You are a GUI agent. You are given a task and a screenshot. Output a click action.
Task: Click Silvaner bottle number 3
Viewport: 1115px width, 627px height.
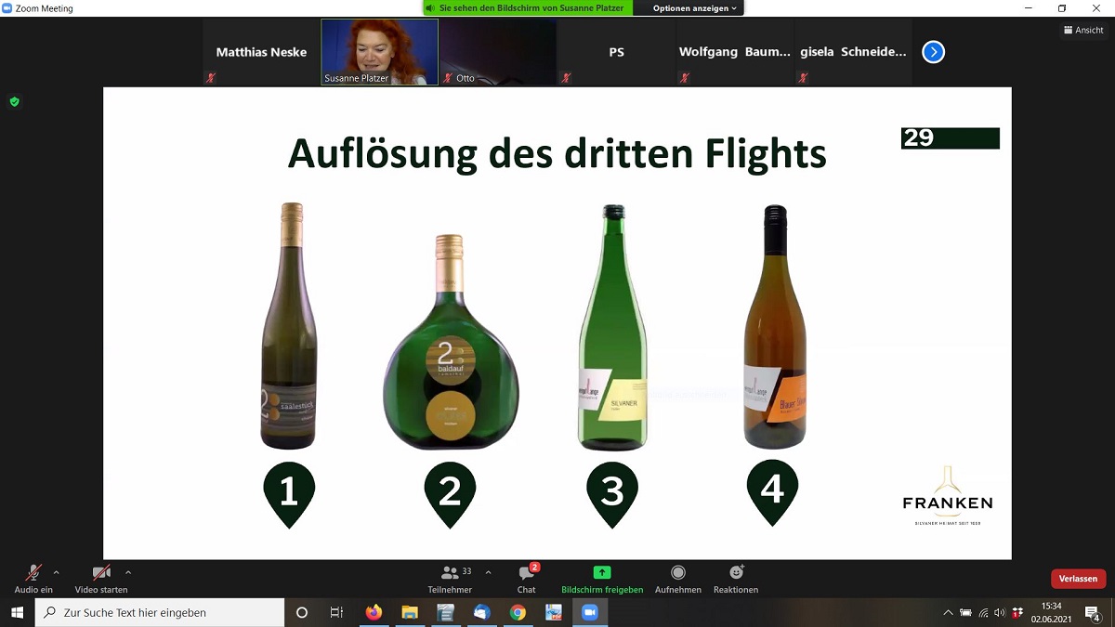(x=612, y=328)
